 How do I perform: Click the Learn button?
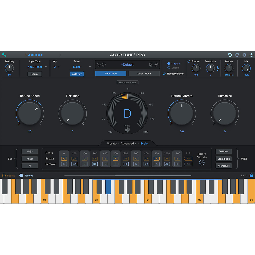(x=34, y=74)
